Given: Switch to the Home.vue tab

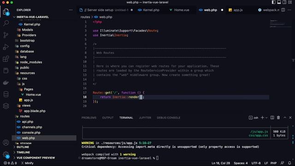Looking at the screenshot, I should (x=181, y=10).
